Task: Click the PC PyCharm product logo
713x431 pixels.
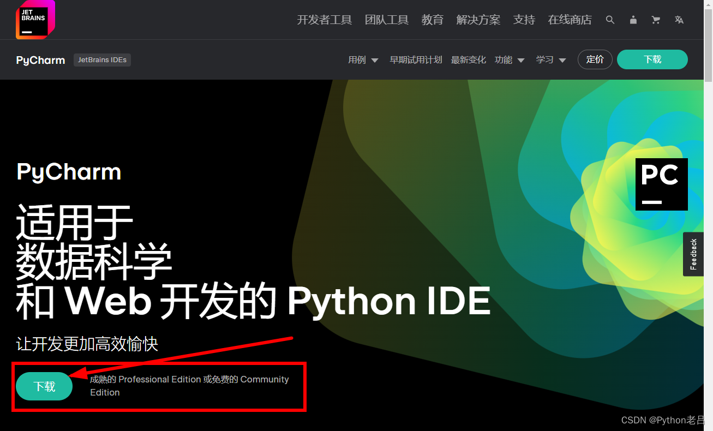Action: pyautogui.click(x=661, y=184)
